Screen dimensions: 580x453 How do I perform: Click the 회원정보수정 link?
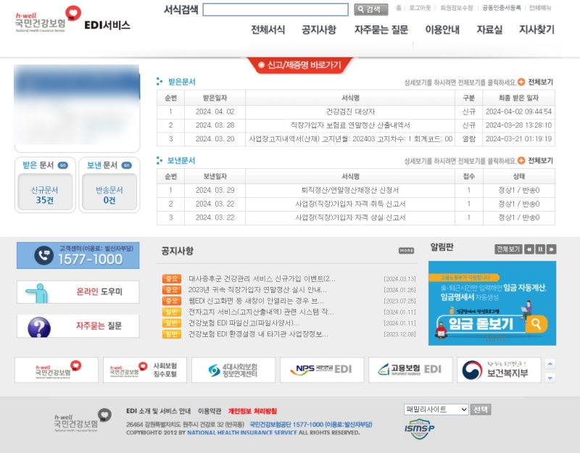[x=457, y=8]
